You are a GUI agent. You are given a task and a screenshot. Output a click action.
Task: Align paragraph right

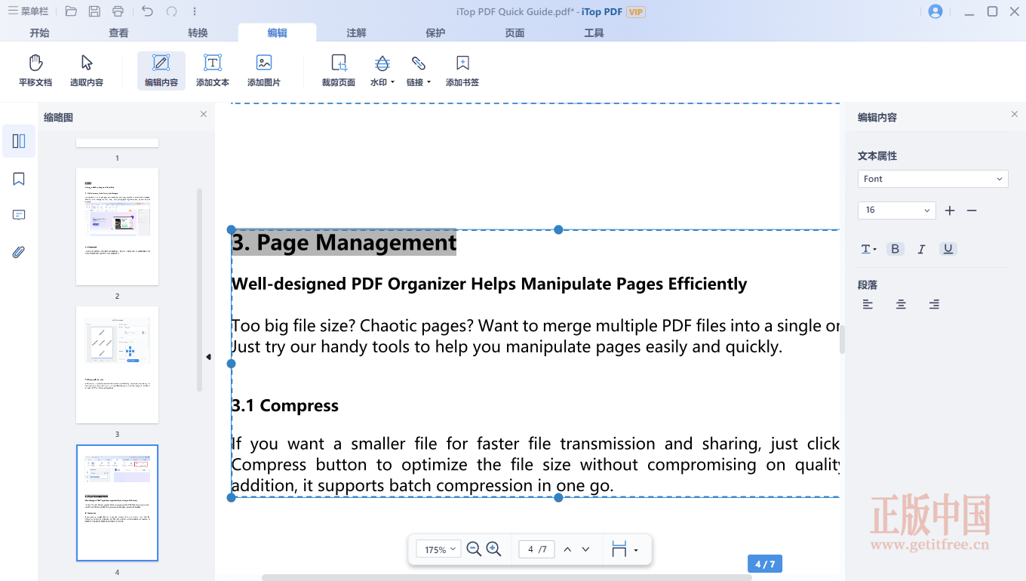[x=934, y=304]
